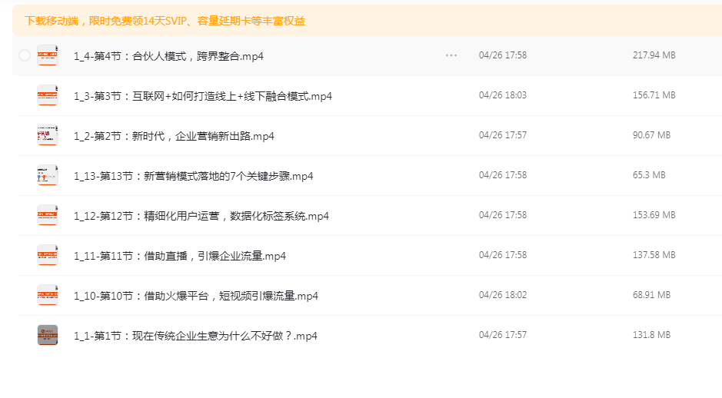The width and height of the screenshot is (722, 398).
Task: Open 现在传统企业生意为什么不好做？.mp4
Action: [x=195, y=336]
